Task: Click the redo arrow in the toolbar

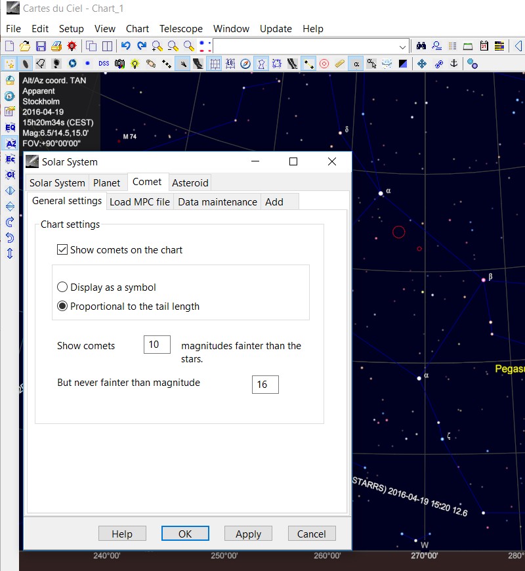Action: [142, 46]
